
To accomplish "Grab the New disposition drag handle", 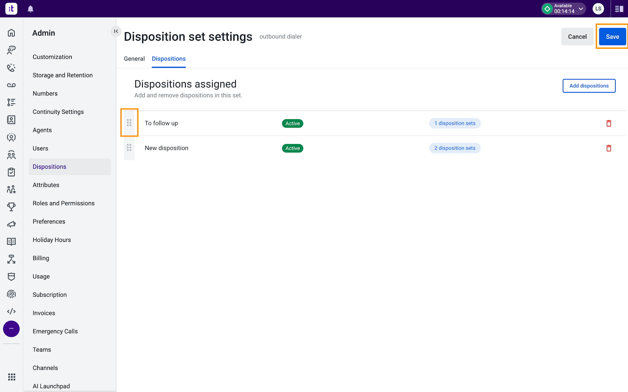I will (129, 148).
